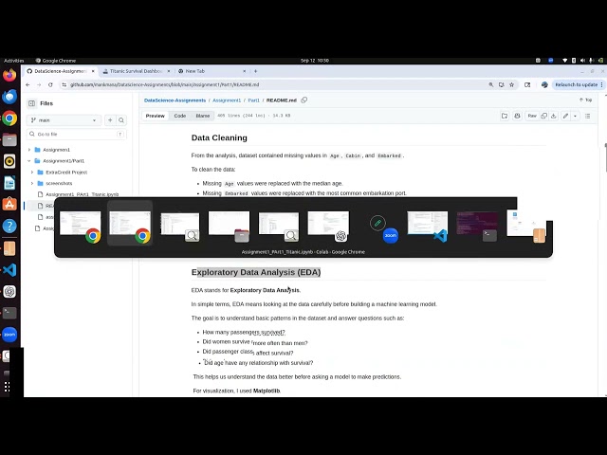This screenshot has height=455, width=607.
Task: Open the DataScience-Assignments breadcrumb link
Action: click(x=175, y=100)
